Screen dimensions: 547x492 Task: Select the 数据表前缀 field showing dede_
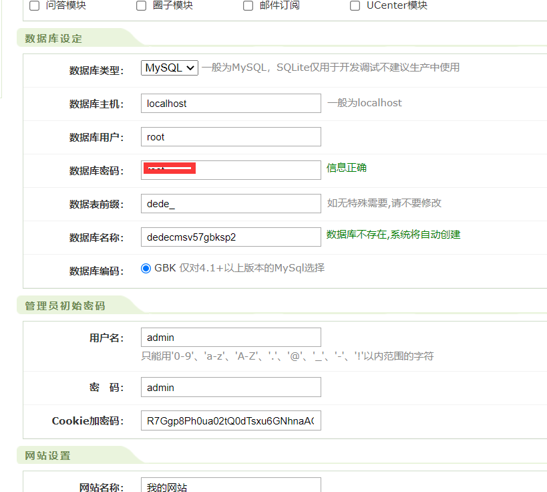pyautogui.click(x=230, y=203)
